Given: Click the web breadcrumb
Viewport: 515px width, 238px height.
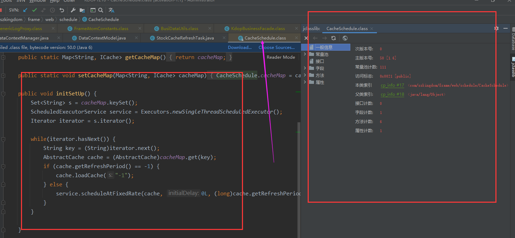Looking at the screenshot, I should pos(50,19).
